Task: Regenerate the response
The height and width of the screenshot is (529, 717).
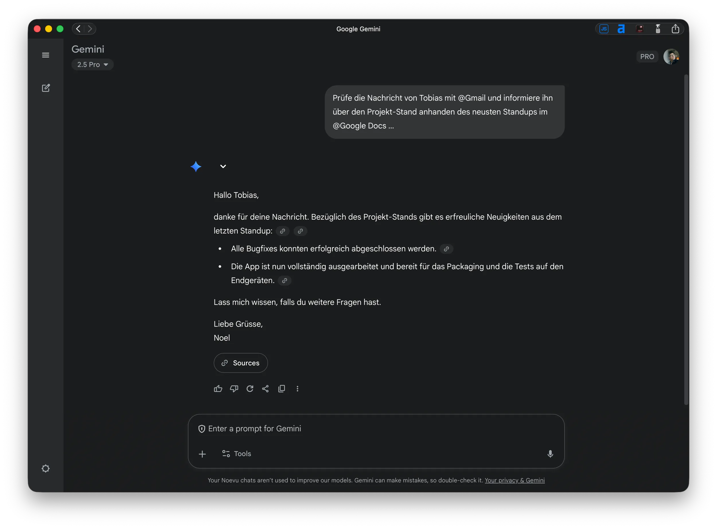Action: coord(250,389)
